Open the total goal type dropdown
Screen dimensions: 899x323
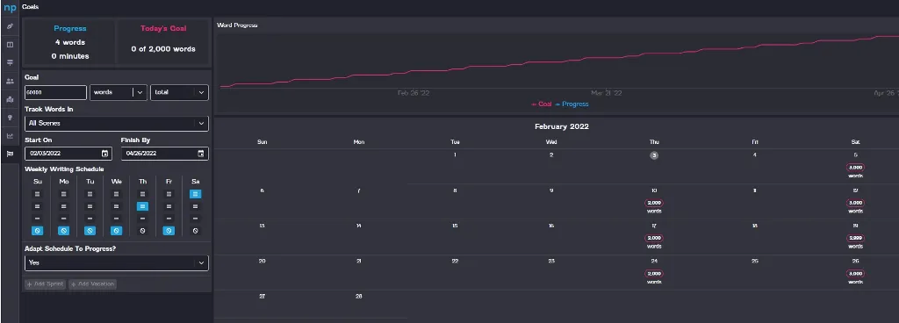click(179, 92)
